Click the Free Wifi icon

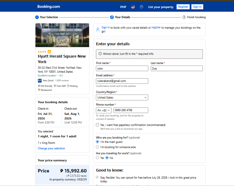click(55, 86)
